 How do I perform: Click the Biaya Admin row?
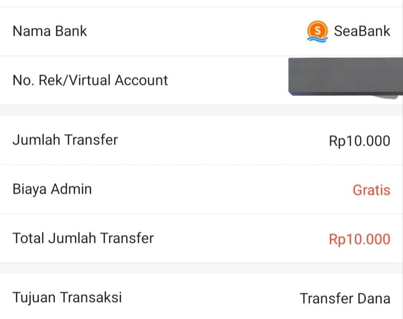click(x=201, y=189)
